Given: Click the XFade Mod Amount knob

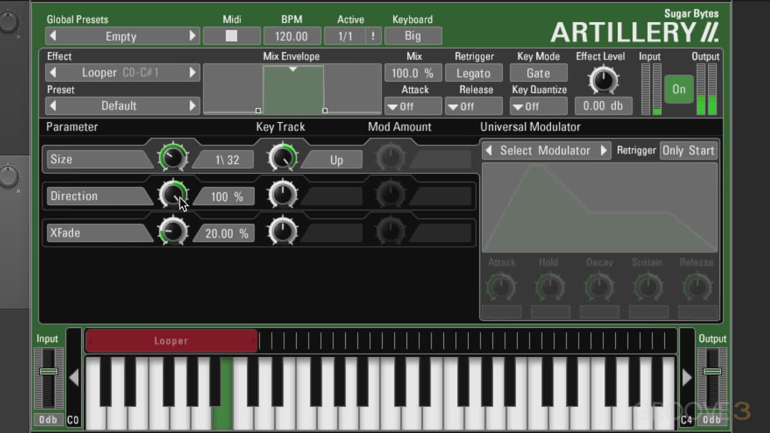Looking at the screenshot, I should pyautogui.click(x=390, y=231).
